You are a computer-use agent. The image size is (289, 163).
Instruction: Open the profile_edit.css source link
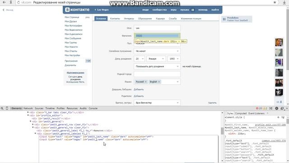[270, 125]
